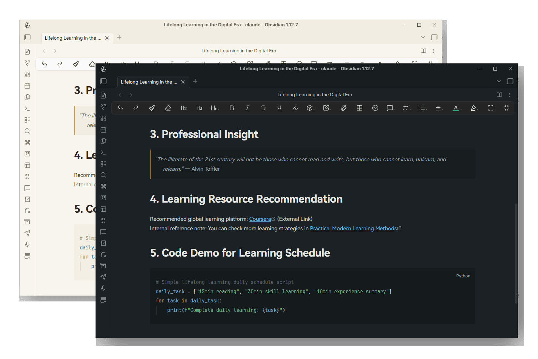Open the notebook icon in front ribbon

(x=103, y=243)
